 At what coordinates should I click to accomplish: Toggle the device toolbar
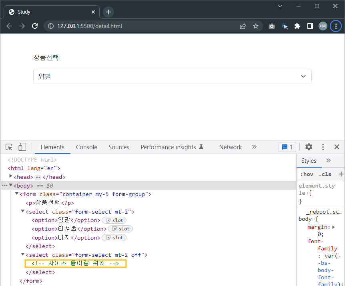(22, 147)
